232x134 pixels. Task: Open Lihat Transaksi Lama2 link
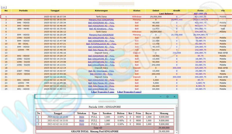tap(129, 92)
